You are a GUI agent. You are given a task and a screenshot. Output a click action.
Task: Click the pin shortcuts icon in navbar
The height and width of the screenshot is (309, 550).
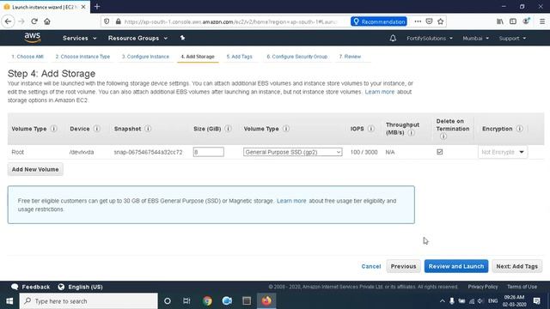(x=182, y=38)
